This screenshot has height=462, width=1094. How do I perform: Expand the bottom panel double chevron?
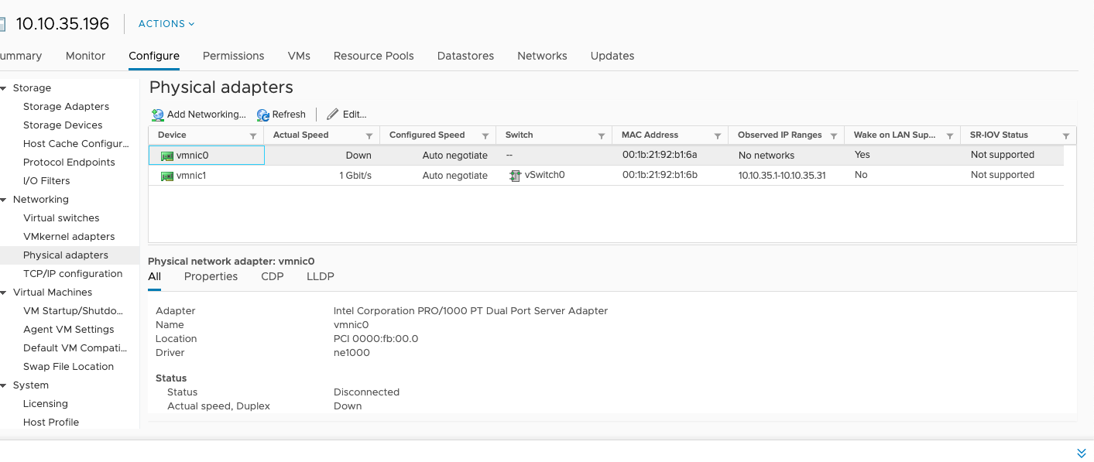pyautogui.click(x=1082, y=453)
